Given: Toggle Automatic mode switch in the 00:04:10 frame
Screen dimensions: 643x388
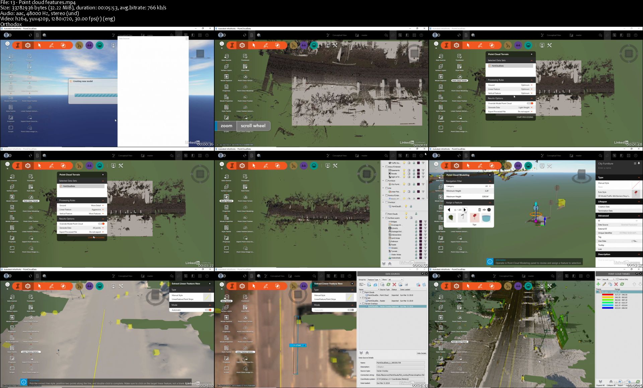Looking at the screenshot, I should (208, 310).
